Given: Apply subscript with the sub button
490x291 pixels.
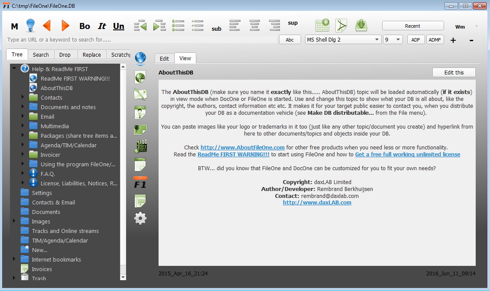Looking at the screenshot, I should click(216, 29).
